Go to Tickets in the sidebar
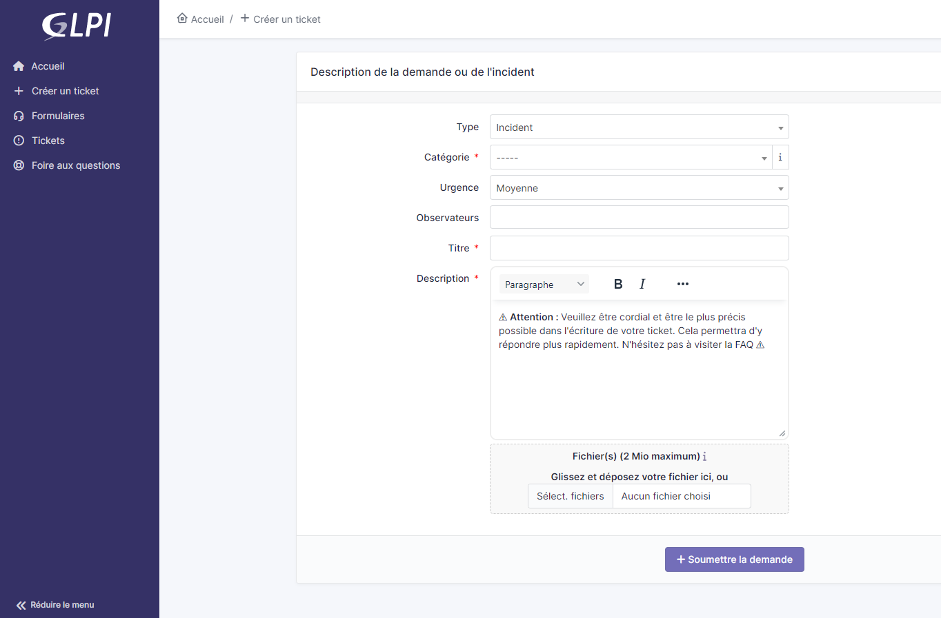 coord(48,141)
